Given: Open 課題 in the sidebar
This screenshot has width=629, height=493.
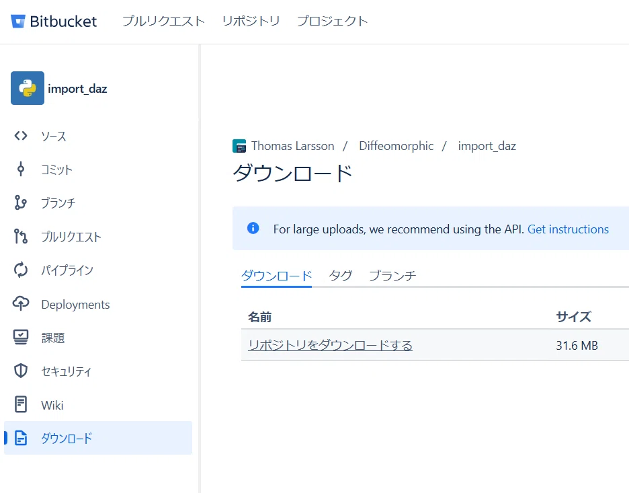Looking at the screenshot, I should click(53, 338).
